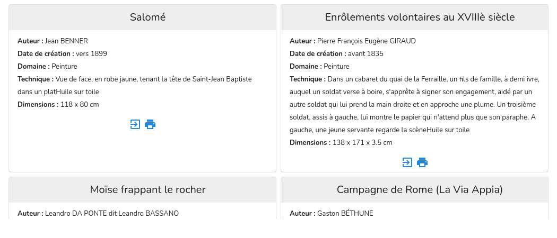Click author name Jean BENNER

click(x=66, y=41)
